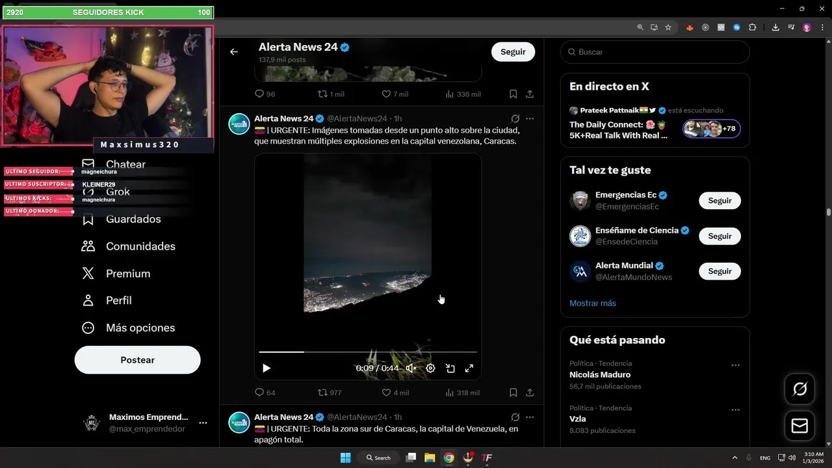Share the Caracas explosions video post
The image size is (832, 468).
pyautogui.click(x=530, y=393)
